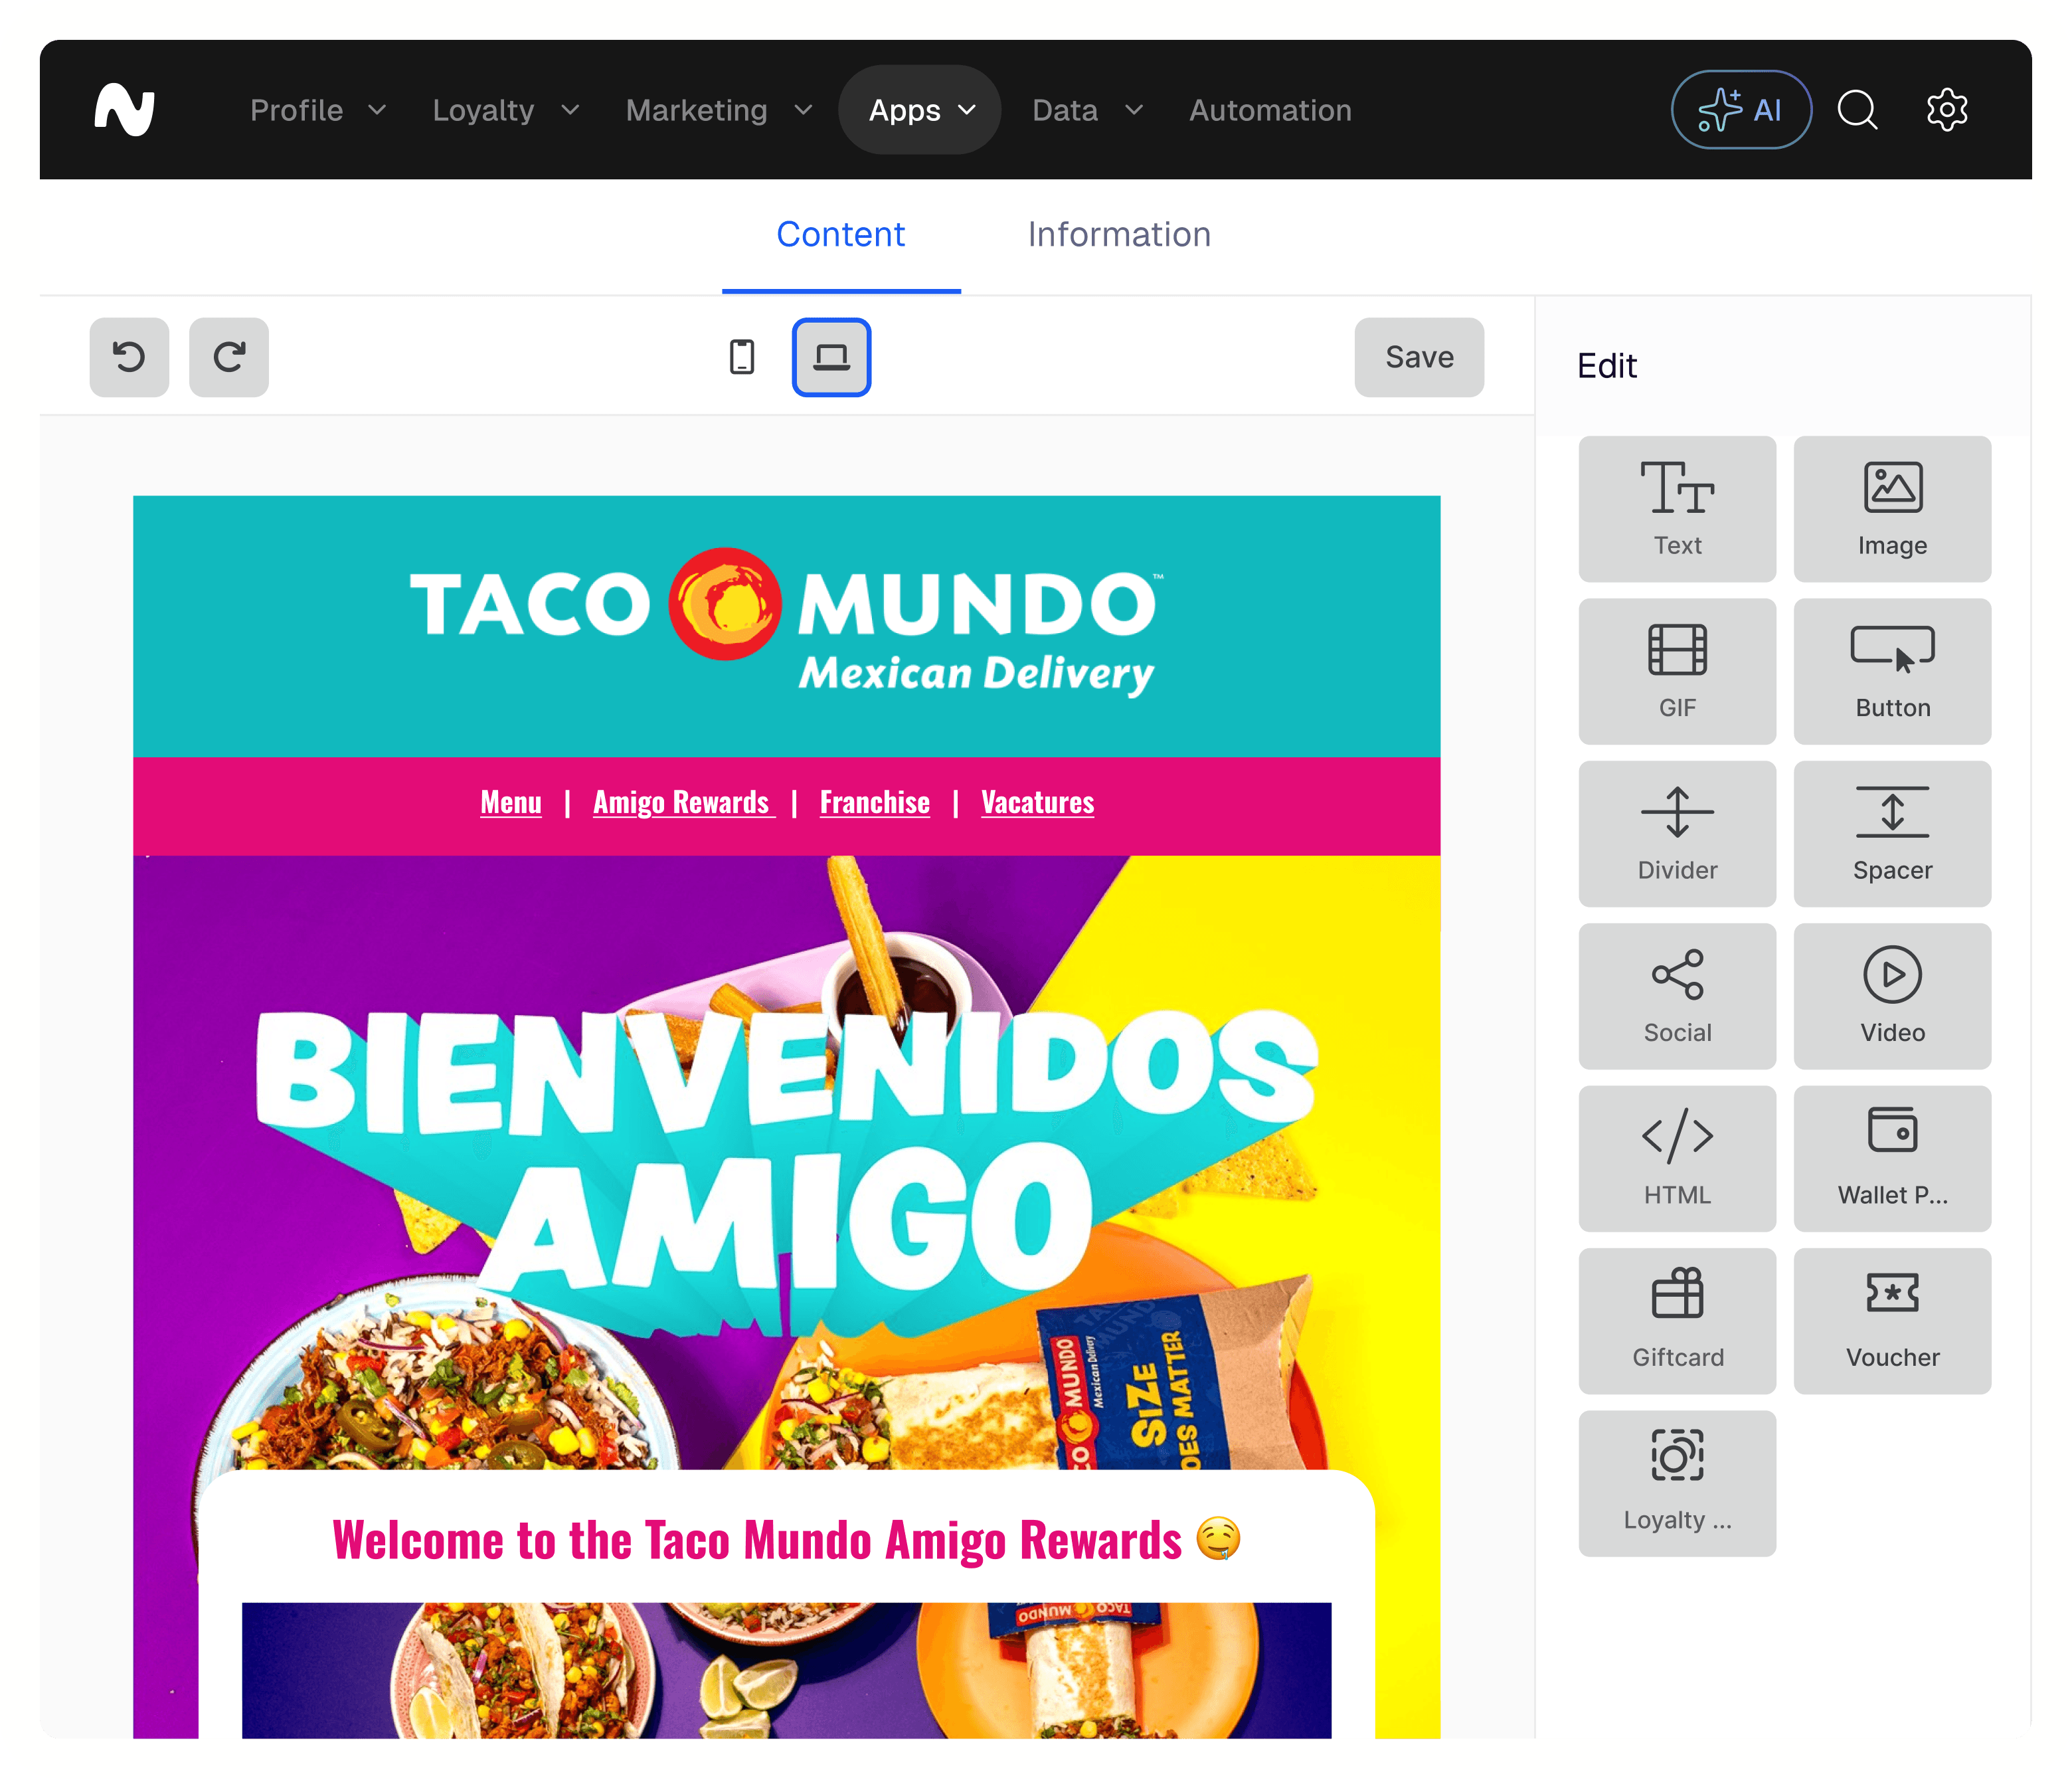Insert an Image block
This screenshot has width=2072, height=1779.
click(x=1891, y=508)
